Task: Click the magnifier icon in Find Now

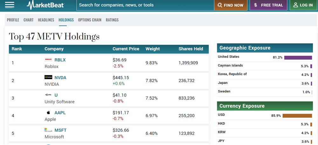Action: (220, 5)
